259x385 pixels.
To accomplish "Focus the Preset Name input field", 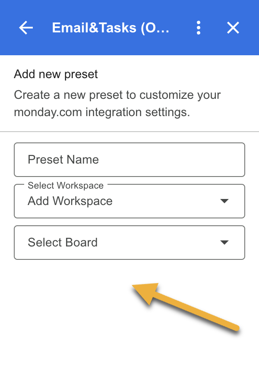I will tap(129, 160).
